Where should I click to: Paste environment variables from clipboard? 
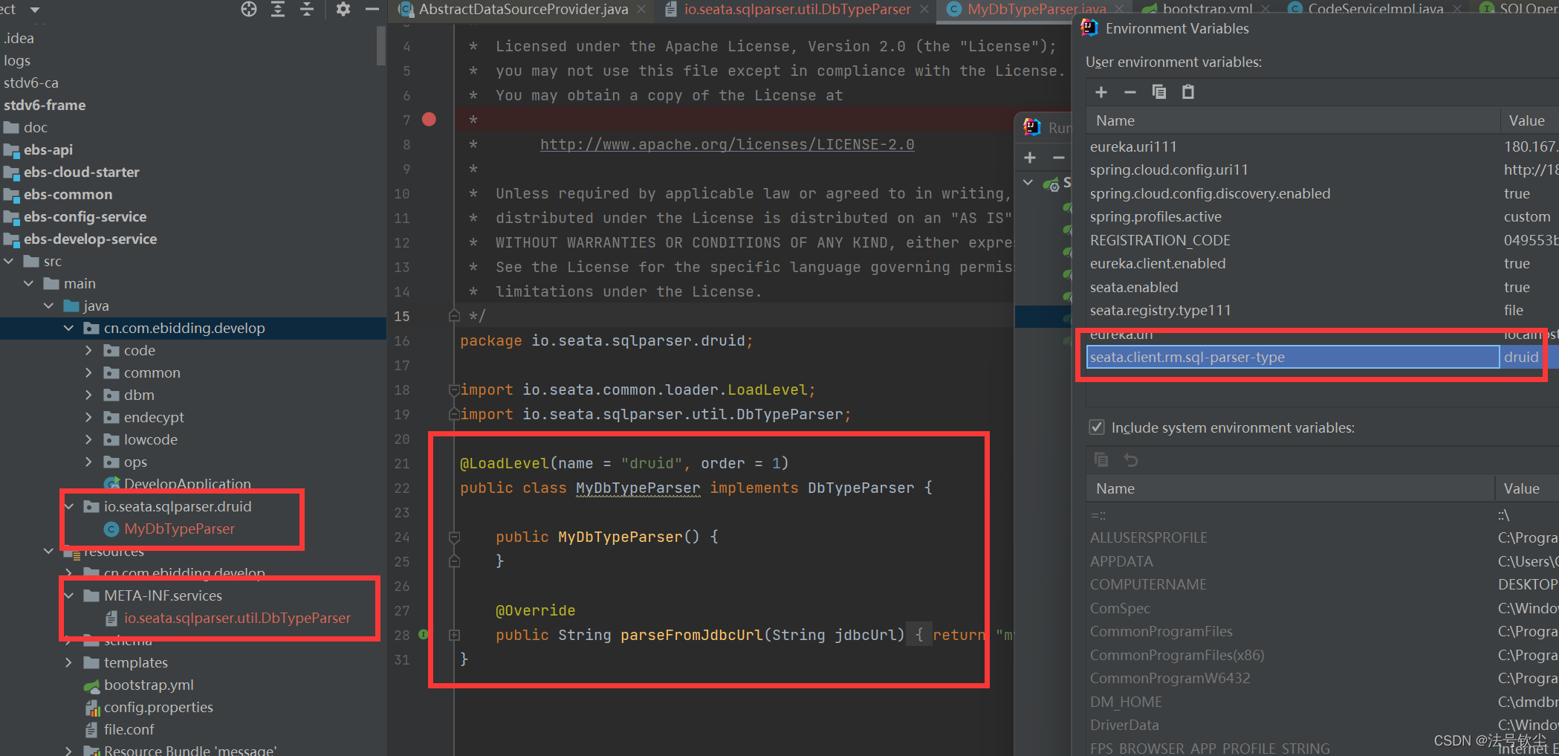(1188, 91)
